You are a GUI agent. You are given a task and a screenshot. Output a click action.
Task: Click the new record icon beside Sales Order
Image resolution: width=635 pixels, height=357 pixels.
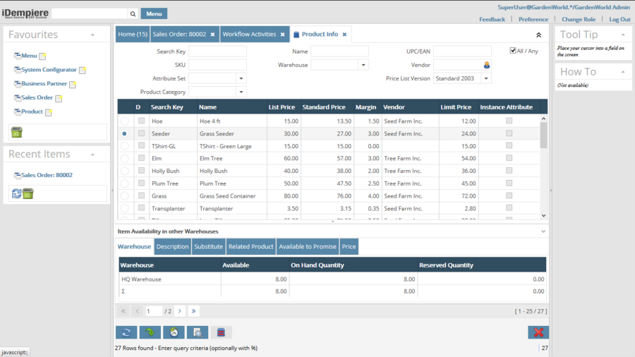click(59, 98)
